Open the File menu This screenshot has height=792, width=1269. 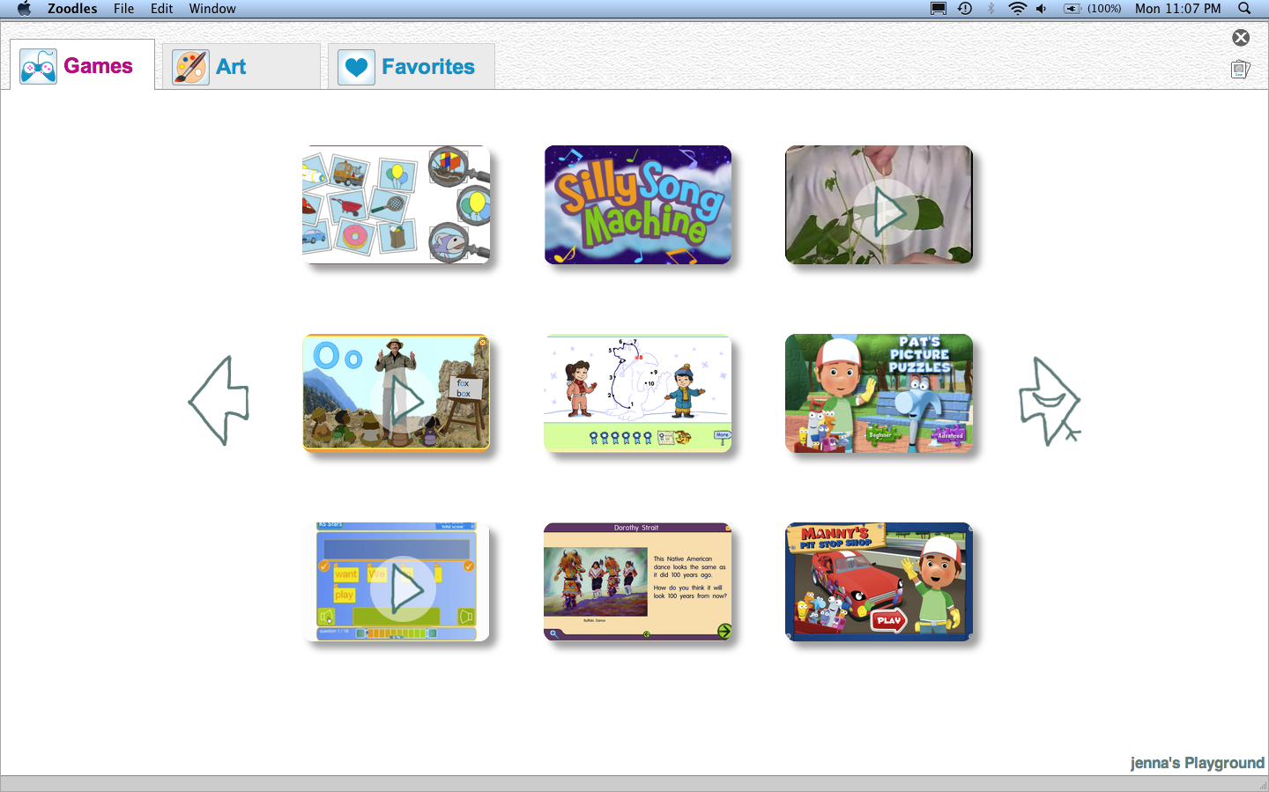(x=123, y=9)
